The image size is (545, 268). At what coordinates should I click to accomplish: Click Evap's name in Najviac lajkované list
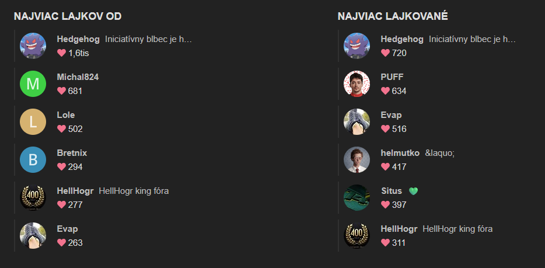tap(391, 115)
